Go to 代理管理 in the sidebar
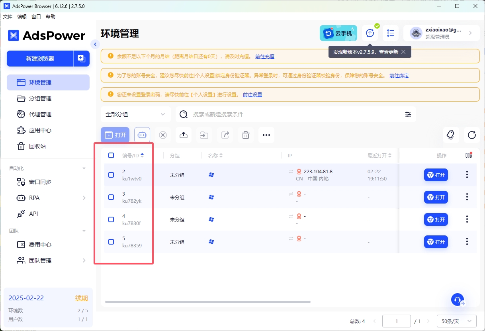This screenshot has width=485, height=331. [x=40, y=114]
